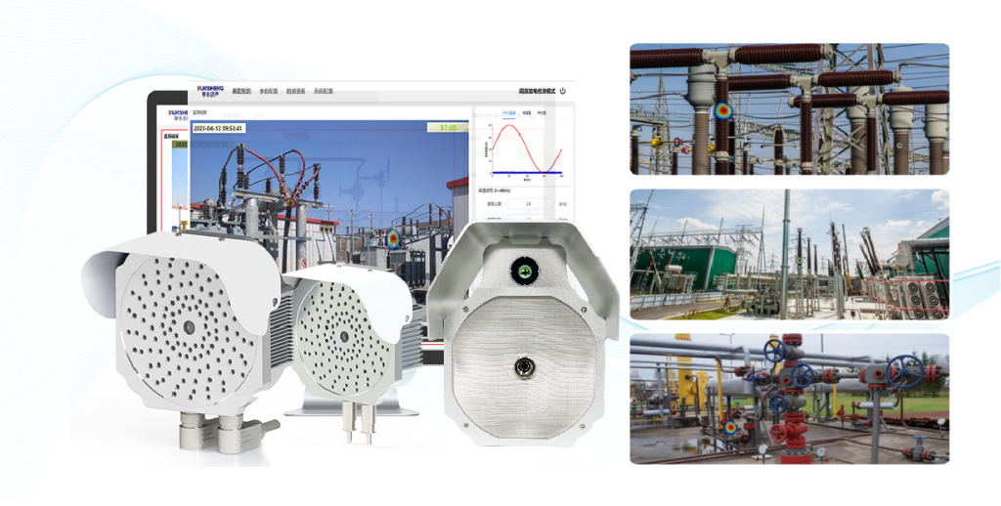Open the 系统配置 menu item
1001x506 pixels.
[x=324, y=91]
